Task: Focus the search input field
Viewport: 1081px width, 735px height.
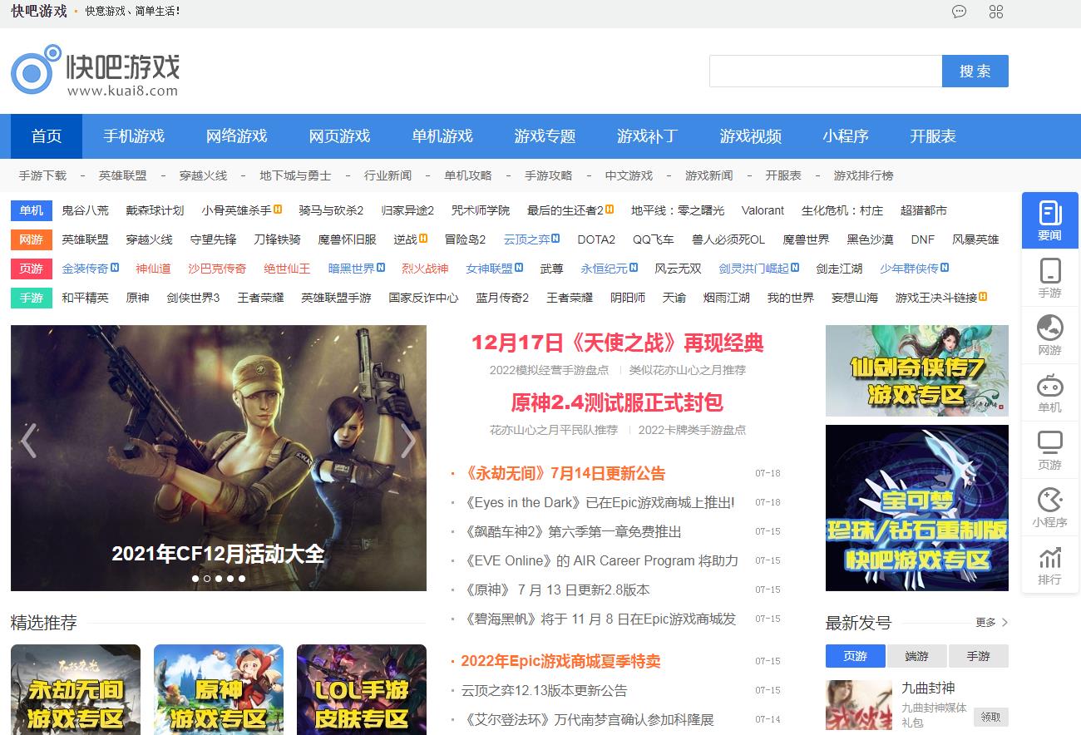Action: 826,71
